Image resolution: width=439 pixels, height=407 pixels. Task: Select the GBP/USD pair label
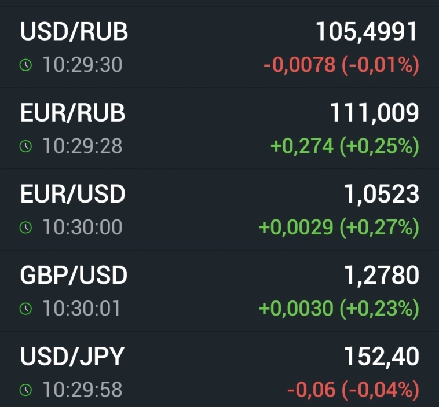pyautogui.click(x=74, y=276)
